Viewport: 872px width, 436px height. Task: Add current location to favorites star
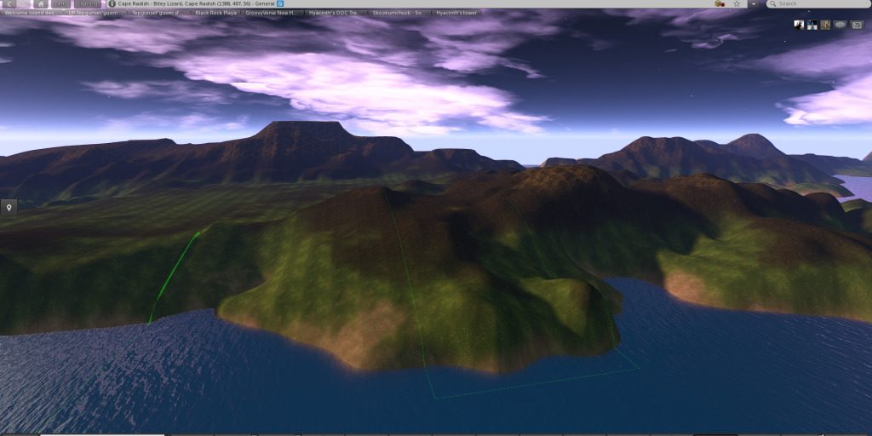tap(736, 4)
